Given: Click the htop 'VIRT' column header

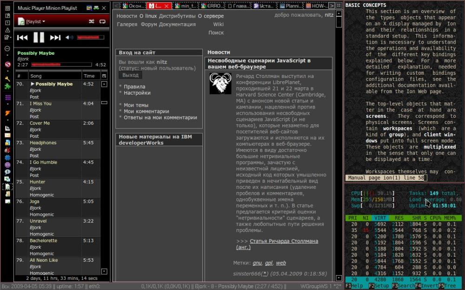Looking at the screenshot, I should click(x=379, y=218).
